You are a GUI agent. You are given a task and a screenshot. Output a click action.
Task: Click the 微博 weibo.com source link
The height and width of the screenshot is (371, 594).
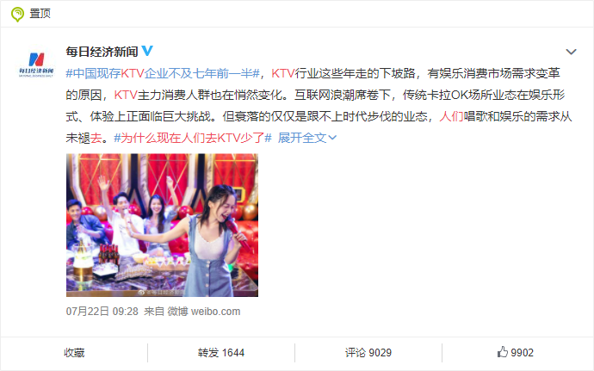204,312
